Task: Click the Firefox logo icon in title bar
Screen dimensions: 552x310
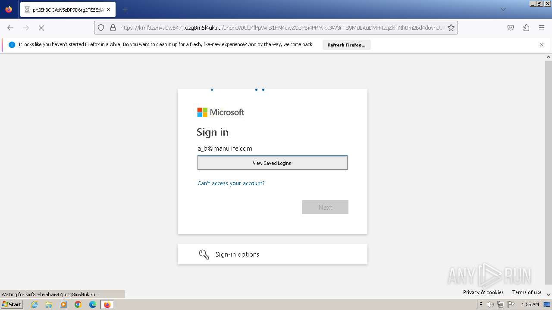Action: [x=9, y=9]
